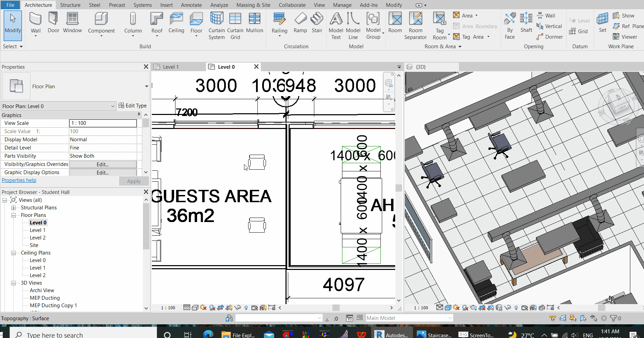This screenshot has height=338, width=644.
Task: Toggle Reveal Hidden Elements bulb in Level 0 view
Action: [x=246, y=308]
